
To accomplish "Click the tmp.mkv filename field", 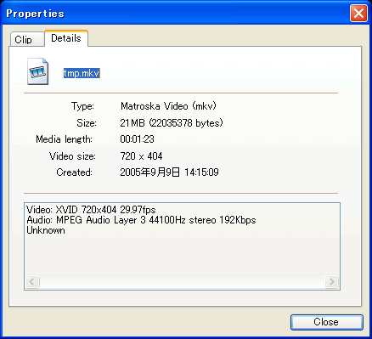I will 82,73.
